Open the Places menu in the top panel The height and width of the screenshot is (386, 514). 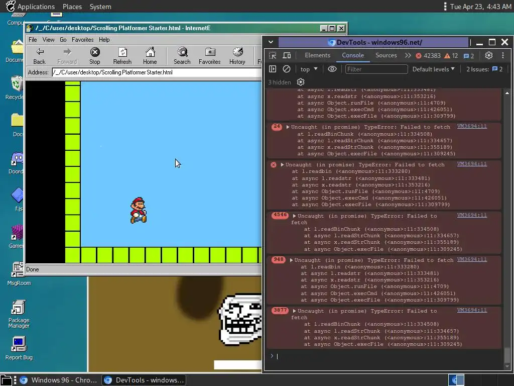pos(72,7)
